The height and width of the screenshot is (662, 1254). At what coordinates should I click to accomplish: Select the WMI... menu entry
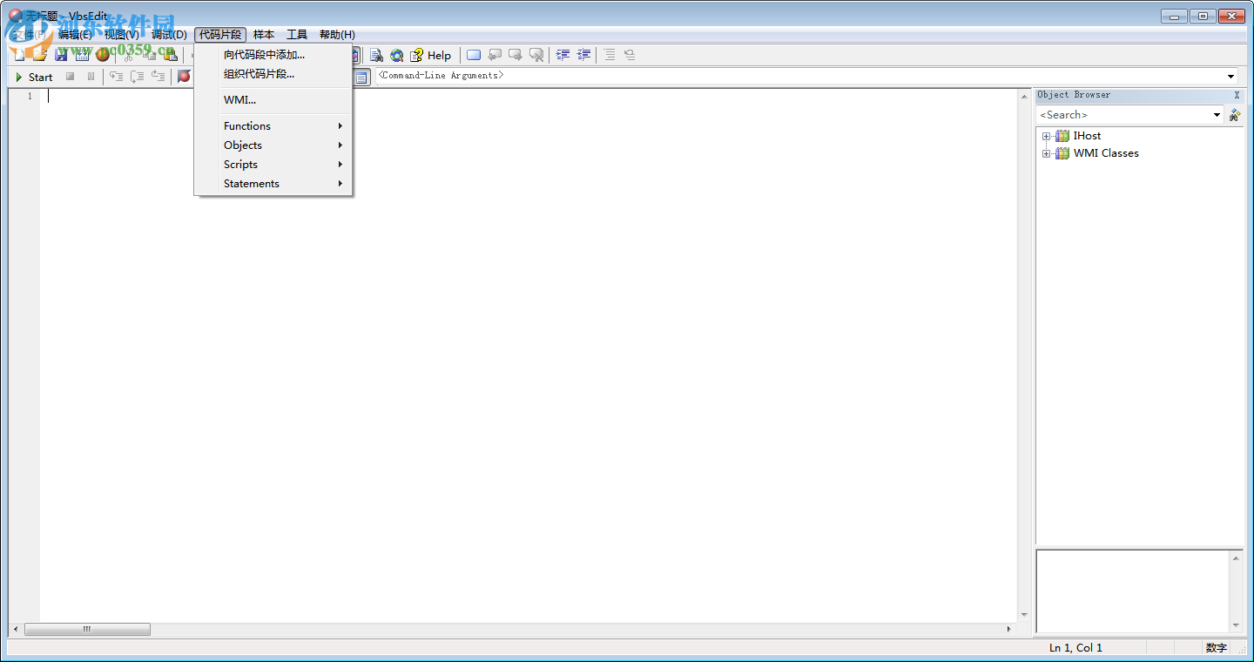[x=273, y=100]
